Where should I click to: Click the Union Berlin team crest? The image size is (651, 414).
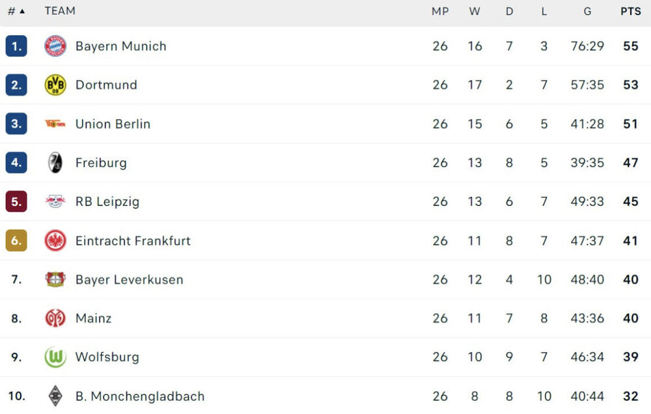[x=55, y=124]
